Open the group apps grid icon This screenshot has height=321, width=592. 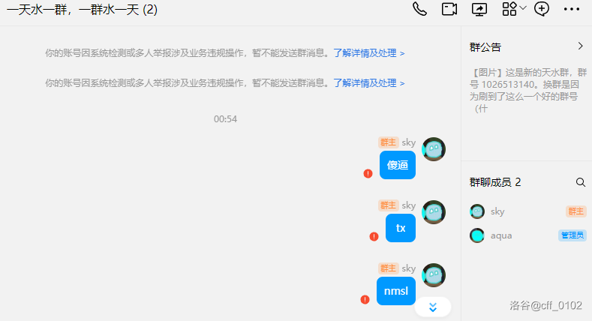(509, 9)
